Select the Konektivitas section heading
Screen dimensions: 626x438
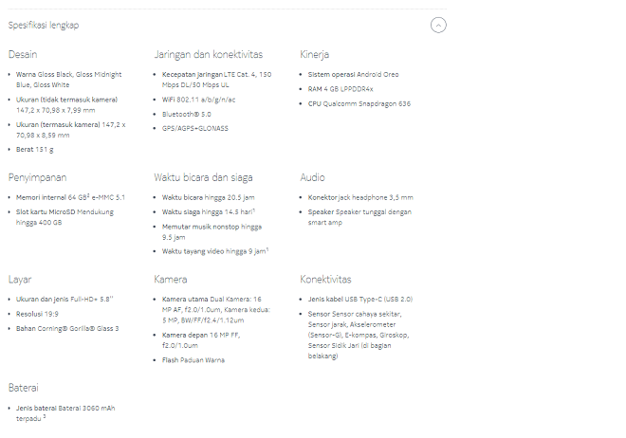[x=325, y=280]
